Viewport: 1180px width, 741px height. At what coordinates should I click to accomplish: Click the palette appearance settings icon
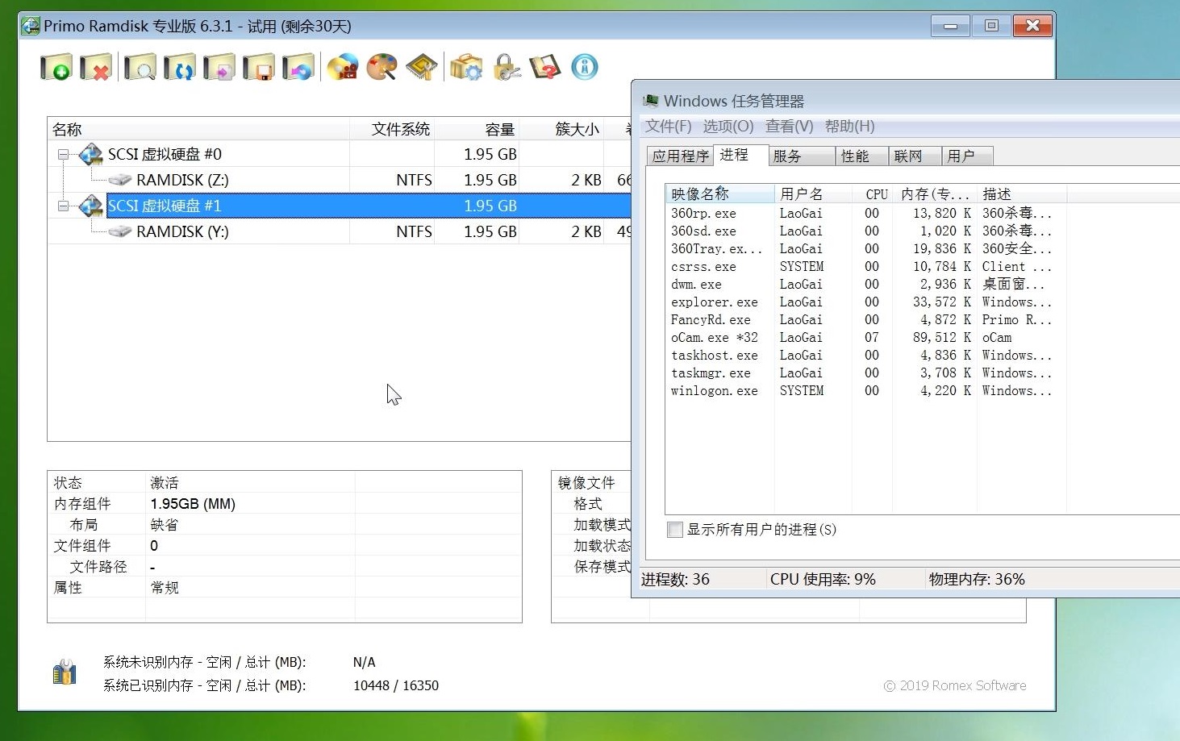(x=382, y=67)
